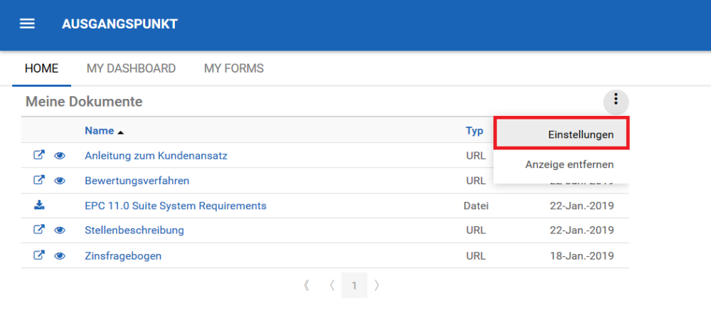Preview Zinsfragebogen with the eye icon
This screenshot has width=711, height=313.
pyautogui.click(x=60, y=256)
